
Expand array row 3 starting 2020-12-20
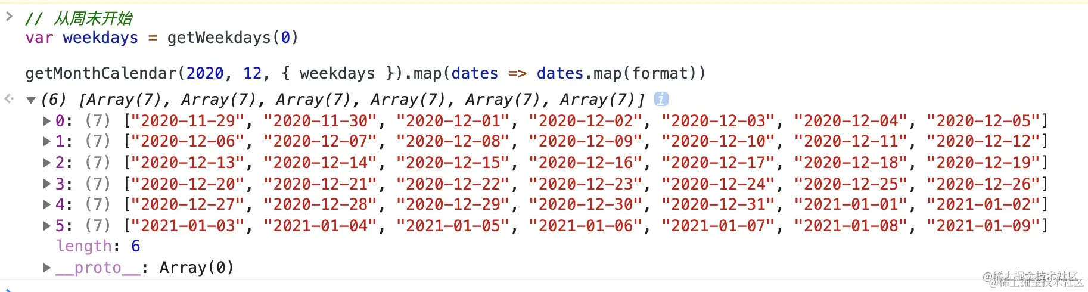(x=46, y=184)
